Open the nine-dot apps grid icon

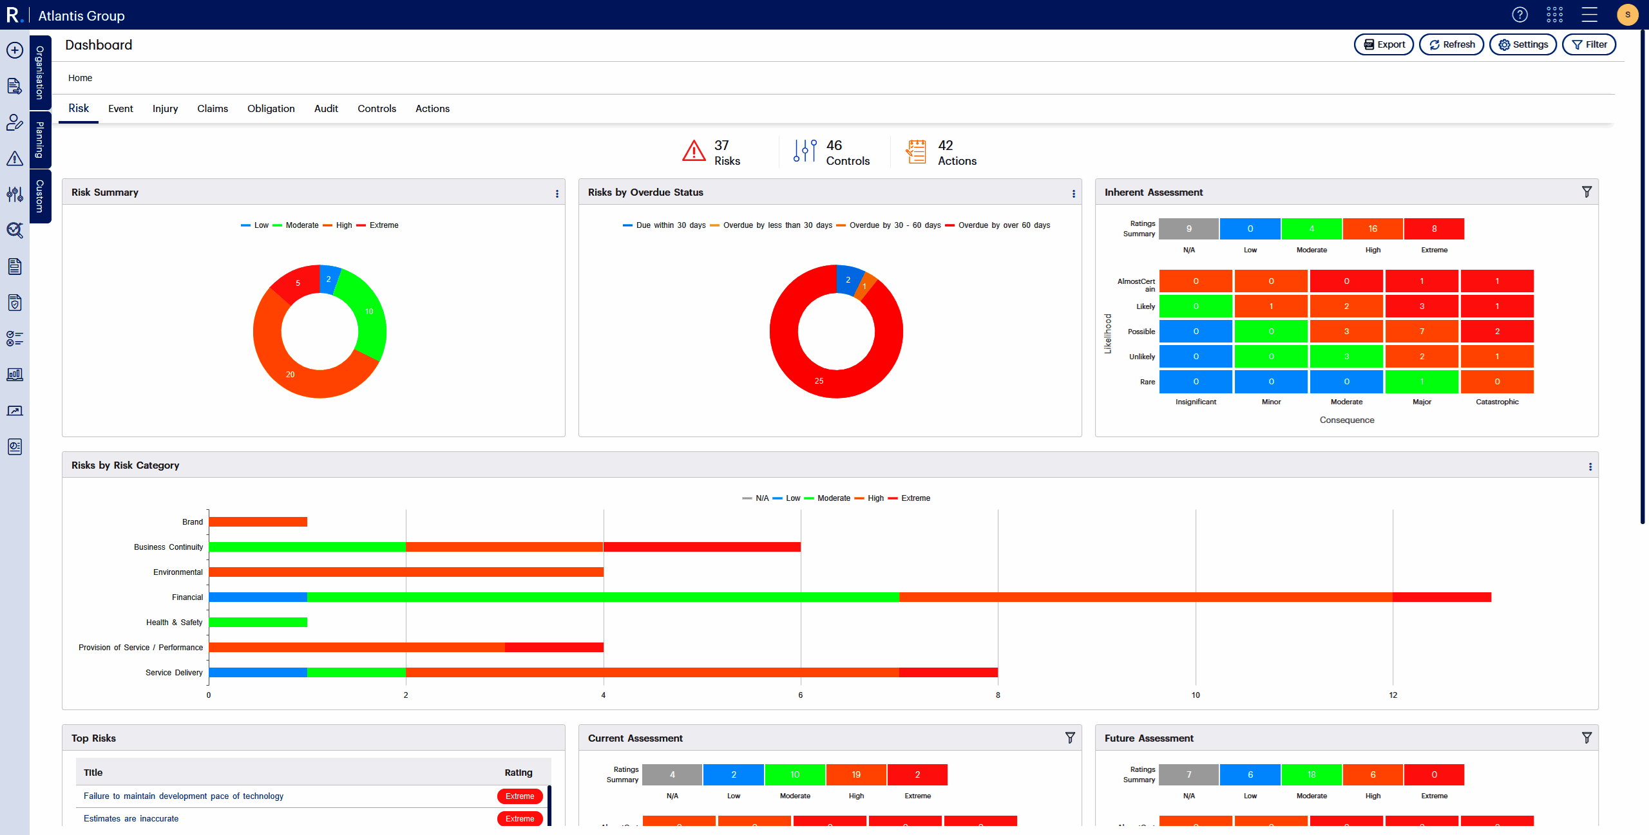1554,14
